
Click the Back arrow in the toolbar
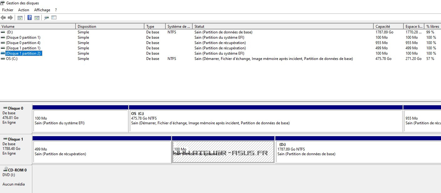(3, 18)
